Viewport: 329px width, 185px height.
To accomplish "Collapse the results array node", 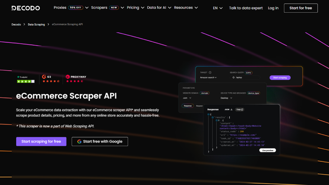I will tap(213, 117).
